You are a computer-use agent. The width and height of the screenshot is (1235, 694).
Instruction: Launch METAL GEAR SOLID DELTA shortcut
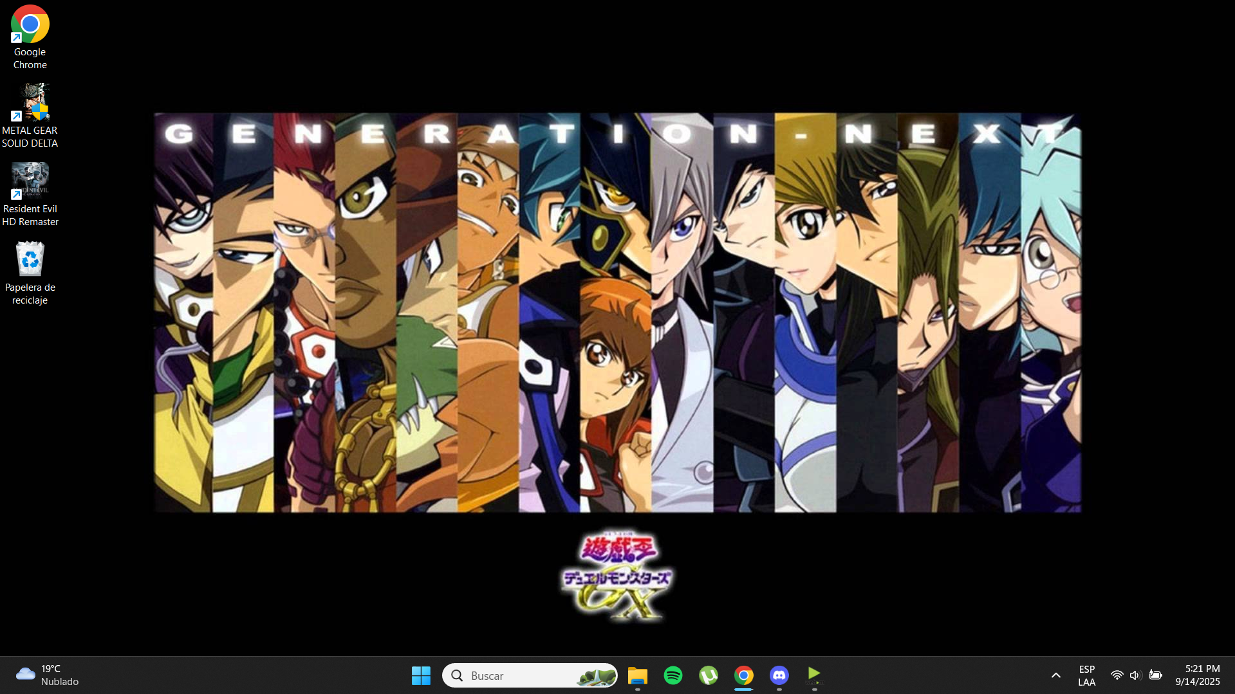(30, 116)
